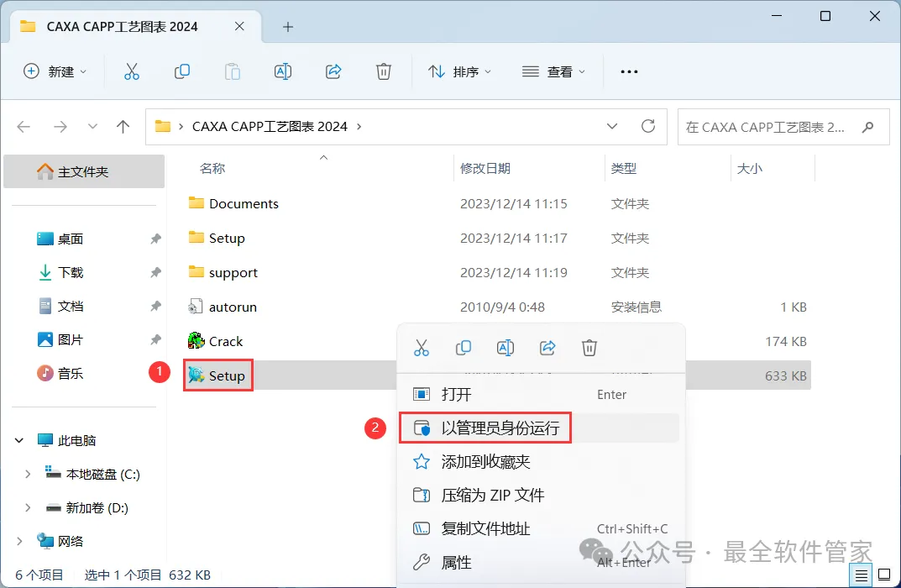The width and height of the screenshot is (901, 588).
Task: Open the 查看 (View) dropdown
Action: point(553,72)
